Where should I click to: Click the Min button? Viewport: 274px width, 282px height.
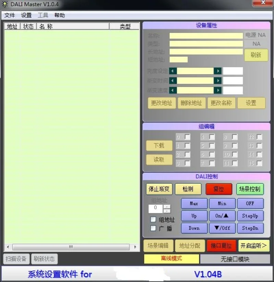tap(222, 203)
